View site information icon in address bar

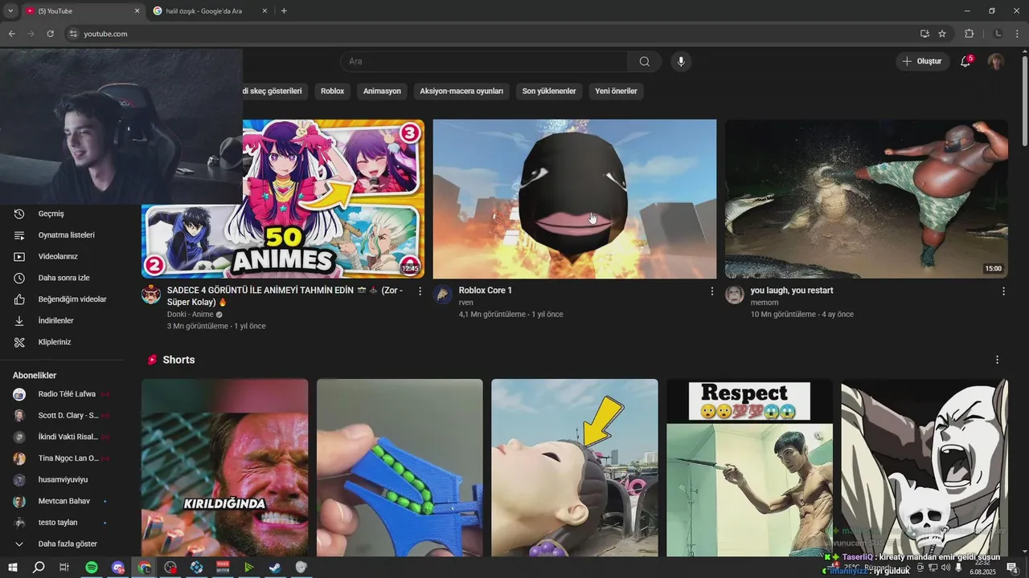[72, 34]
